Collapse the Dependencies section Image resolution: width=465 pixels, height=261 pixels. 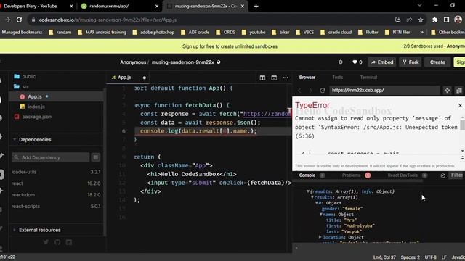click(35, 139)
